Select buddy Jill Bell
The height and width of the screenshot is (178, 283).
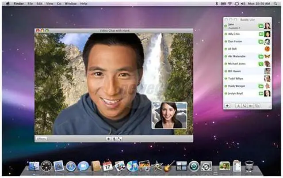click(247, 49)
